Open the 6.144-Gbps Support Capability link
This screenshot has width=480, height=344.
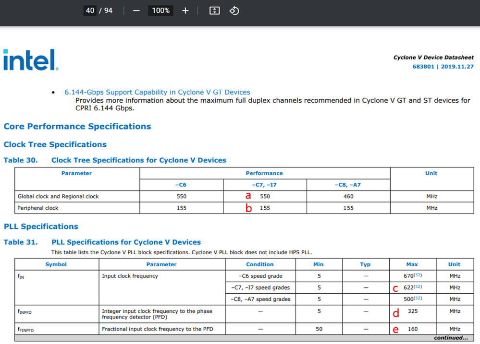157,92
